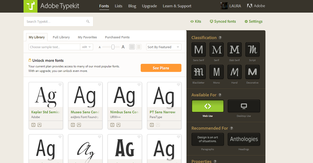
Task: Click Kepler Std Ag preview thumbnail
Action: point(46,95)
